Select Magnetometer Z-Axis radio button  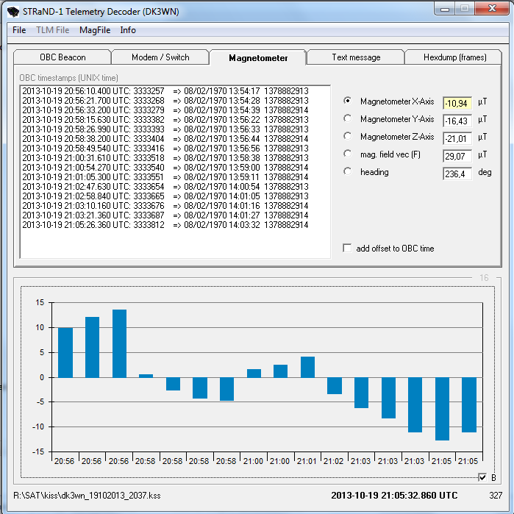[x=348, y=136]
